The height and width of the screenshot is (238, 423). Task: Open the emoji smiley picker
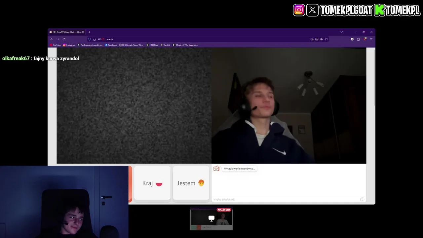coord(362,199)
